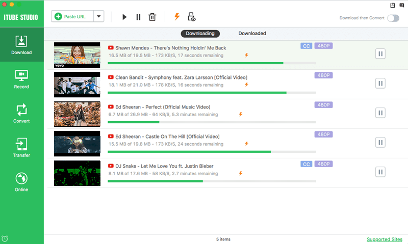Click the alarm clock scheduler icon
Screen dimensions: 408x244
[x=5, y=238]
